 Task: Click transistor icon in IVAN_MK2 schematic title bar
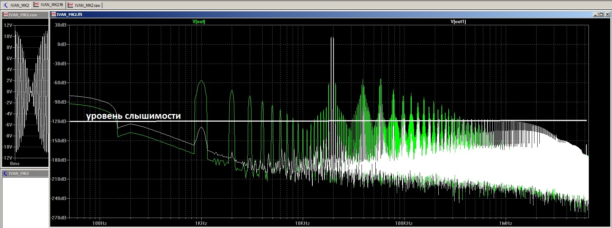coord(5,173)
